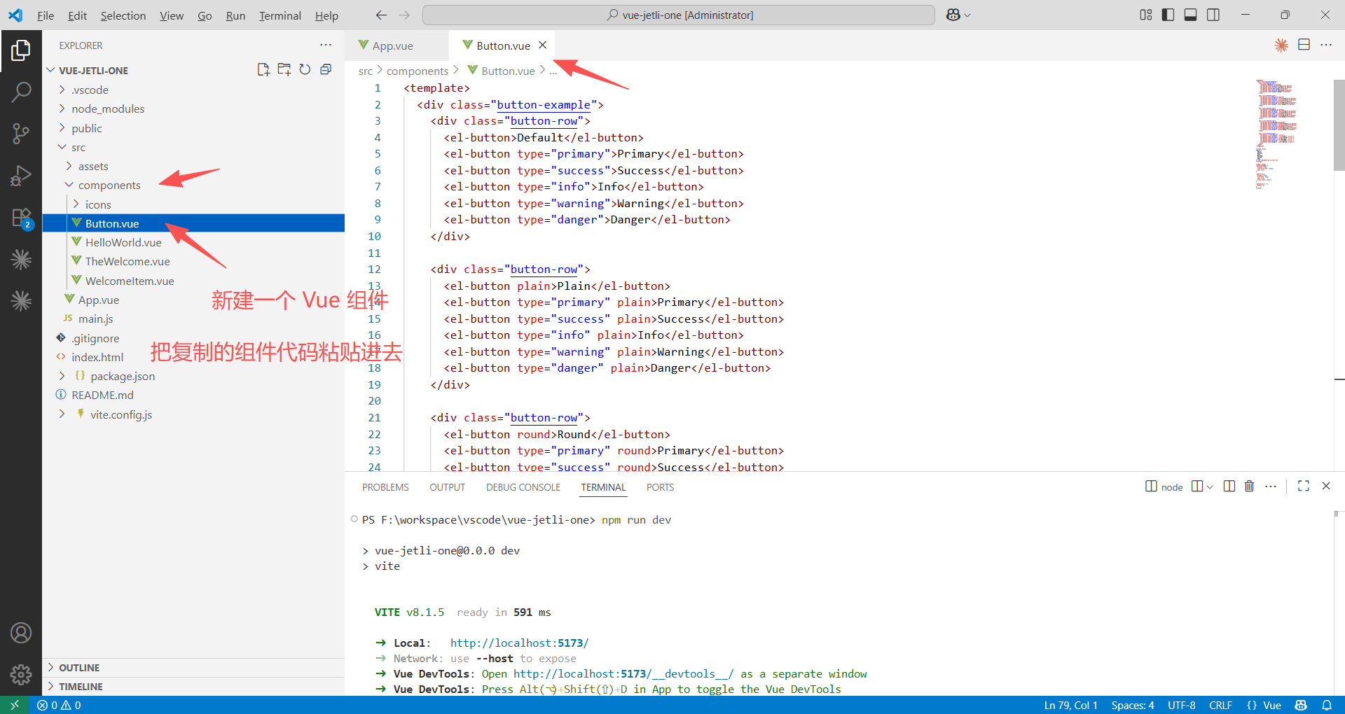Click New File icon in explorer

point(263,69)
